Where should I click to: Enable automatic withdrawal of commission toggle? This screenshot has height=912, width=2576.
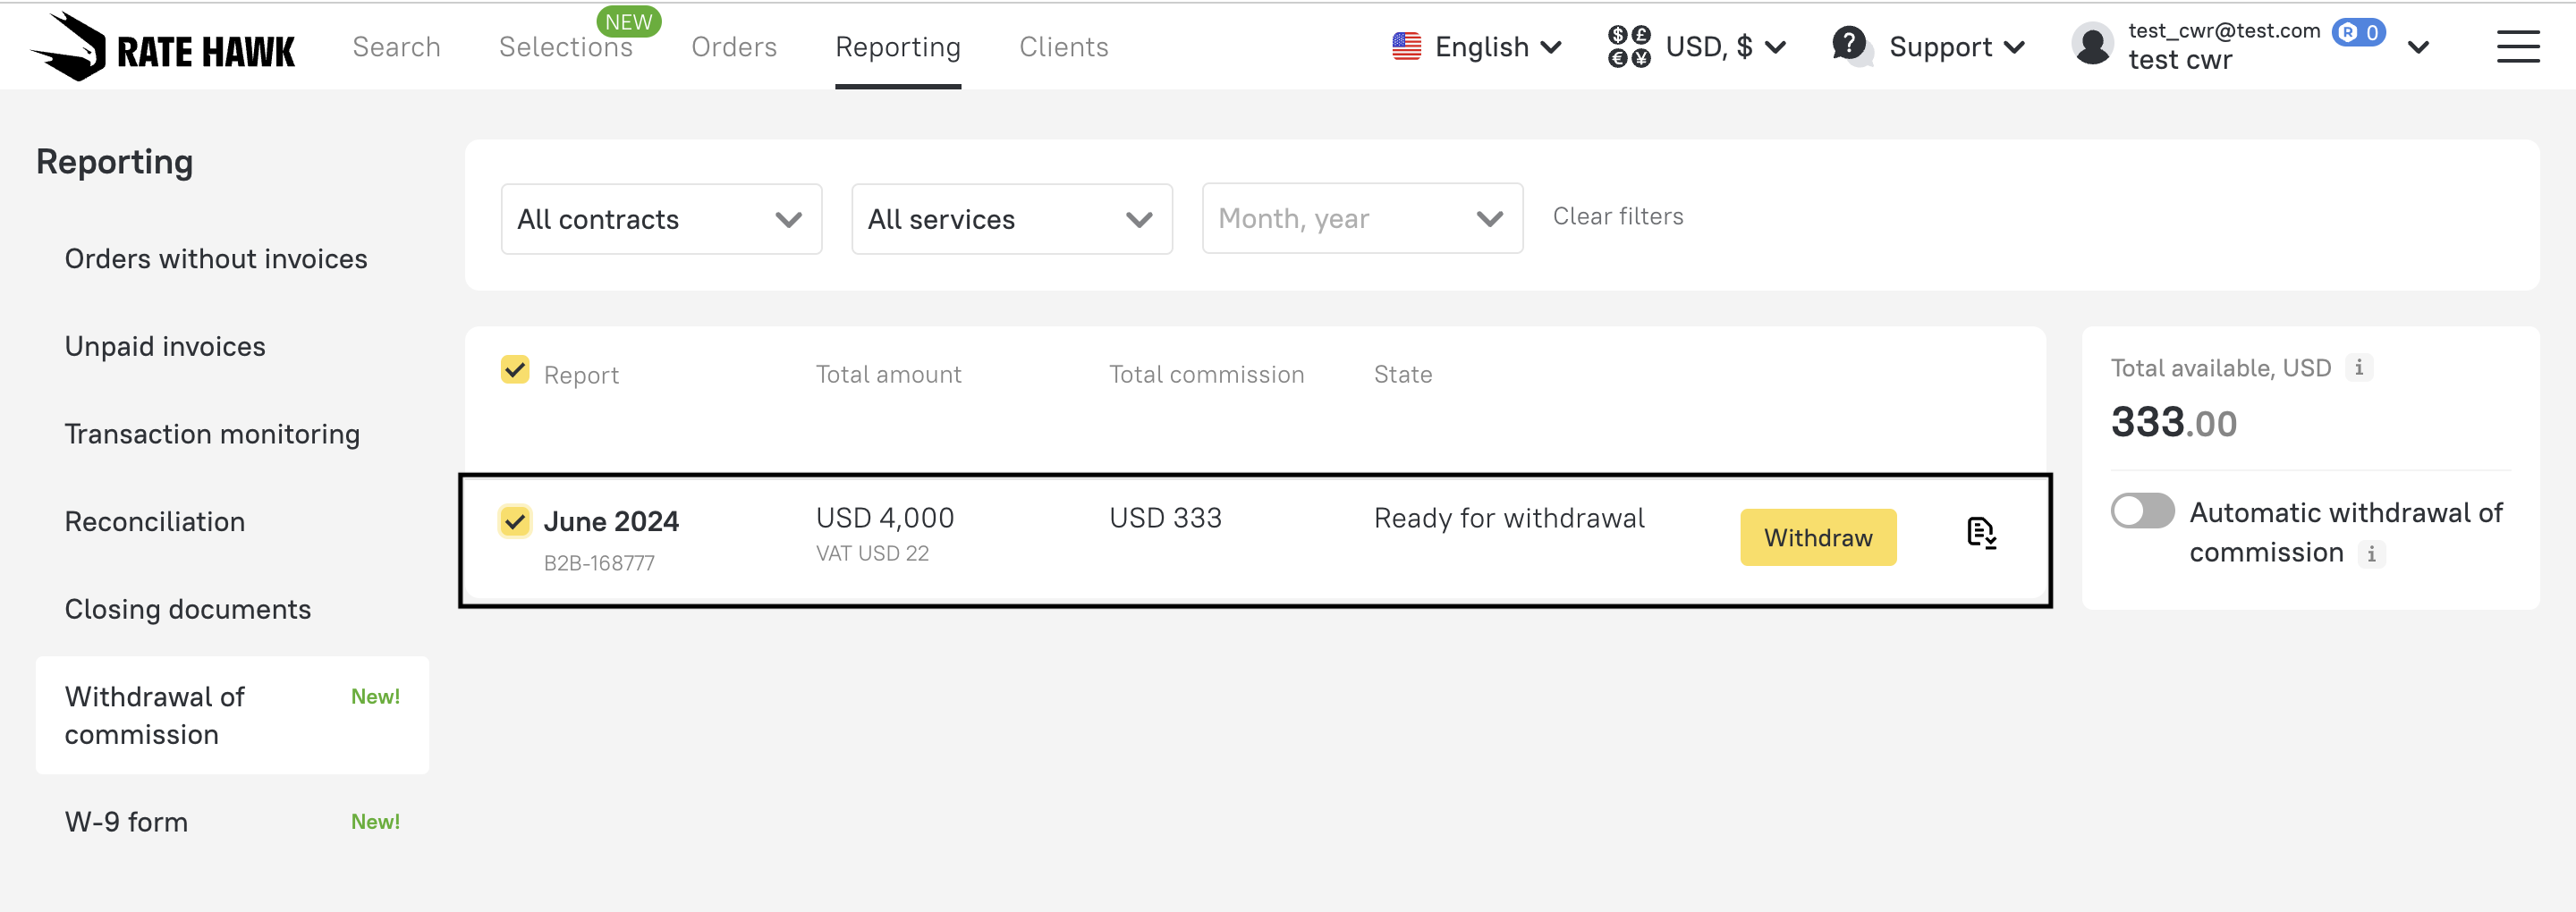tap(2142, 511)
